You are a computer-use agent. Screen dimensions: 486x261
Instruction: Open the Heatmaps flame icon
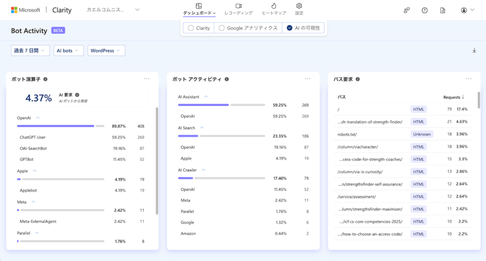274,6
